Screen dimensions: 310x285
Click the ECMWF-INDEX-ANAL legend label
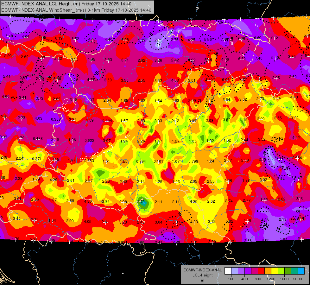[202, 270]
